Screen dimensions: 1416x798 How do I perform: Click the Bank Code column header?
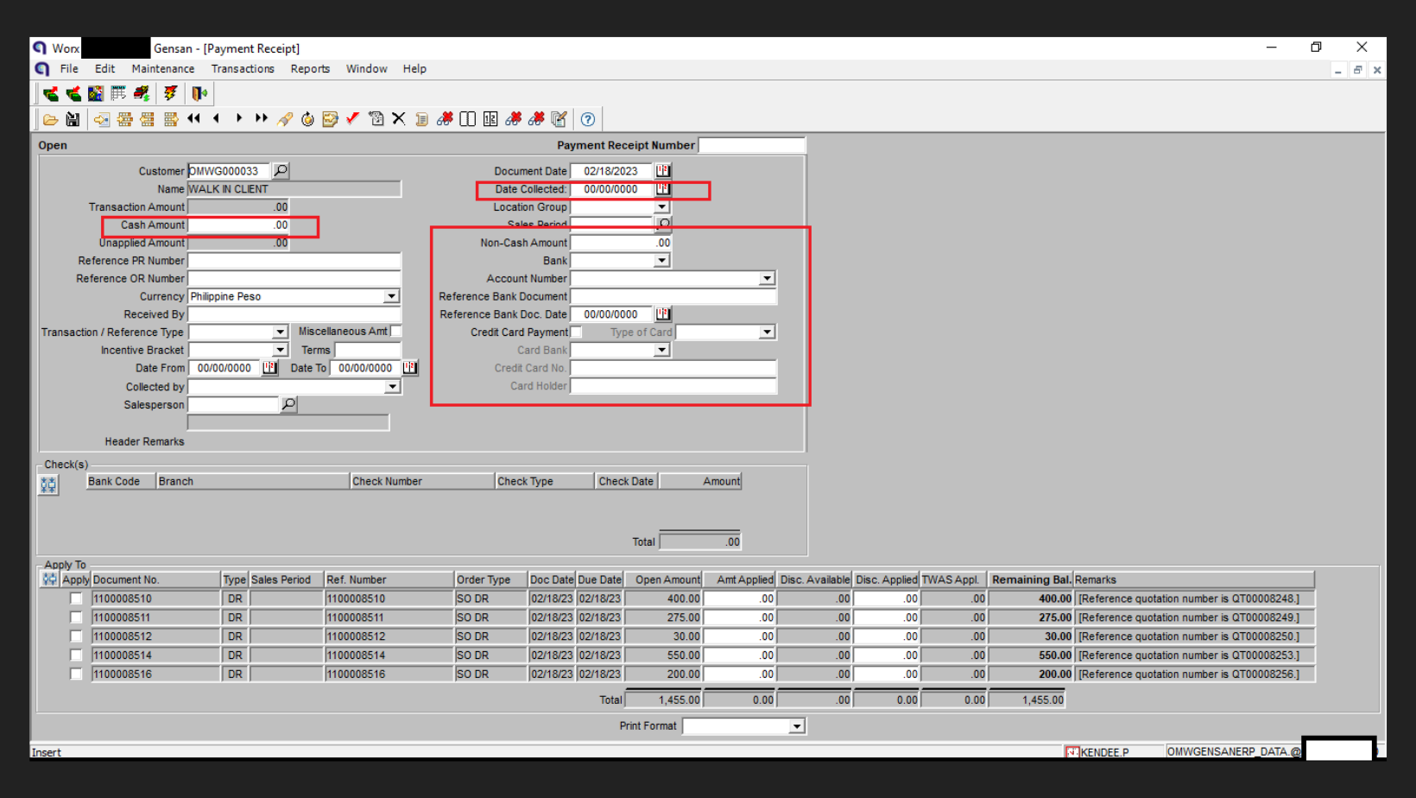pyautogui.click(x=120, y=481)
